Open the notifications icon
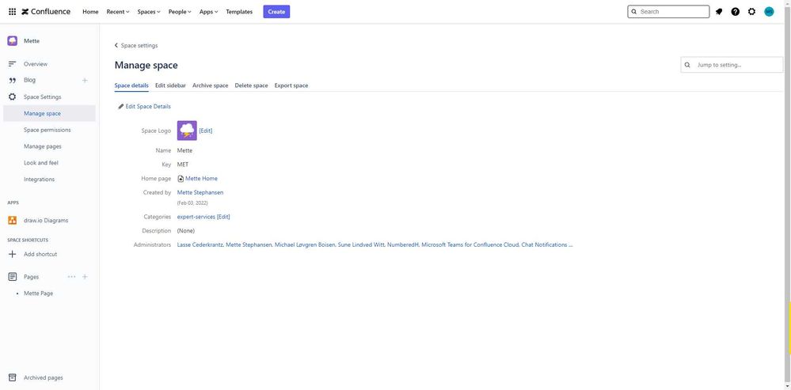The height and width of the screenshot is (390, 791). [719, 12]
